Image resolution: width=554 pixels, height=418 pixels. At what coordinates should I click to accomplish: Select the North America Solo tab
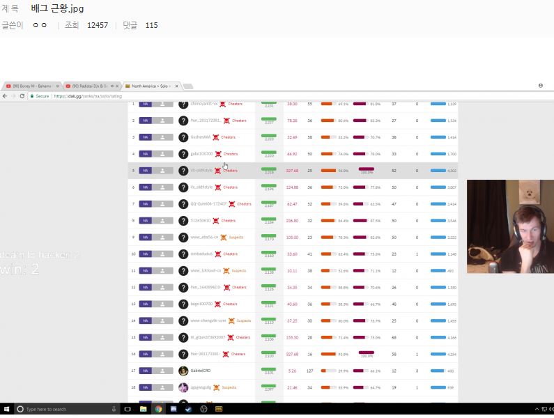pyautogui.click(x=150, y=86)
